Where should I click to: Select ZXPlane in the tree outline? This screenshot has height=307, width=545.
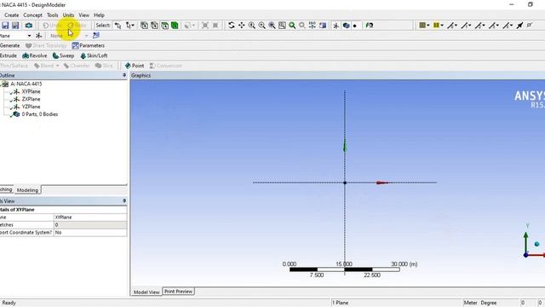[31, 99]
